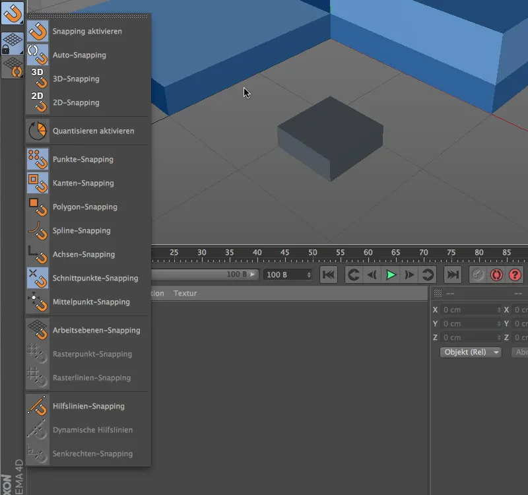This screenshot has width=528, height=495.
Task: Enable Spline-Snapping
Action: (x=88, y=230)
